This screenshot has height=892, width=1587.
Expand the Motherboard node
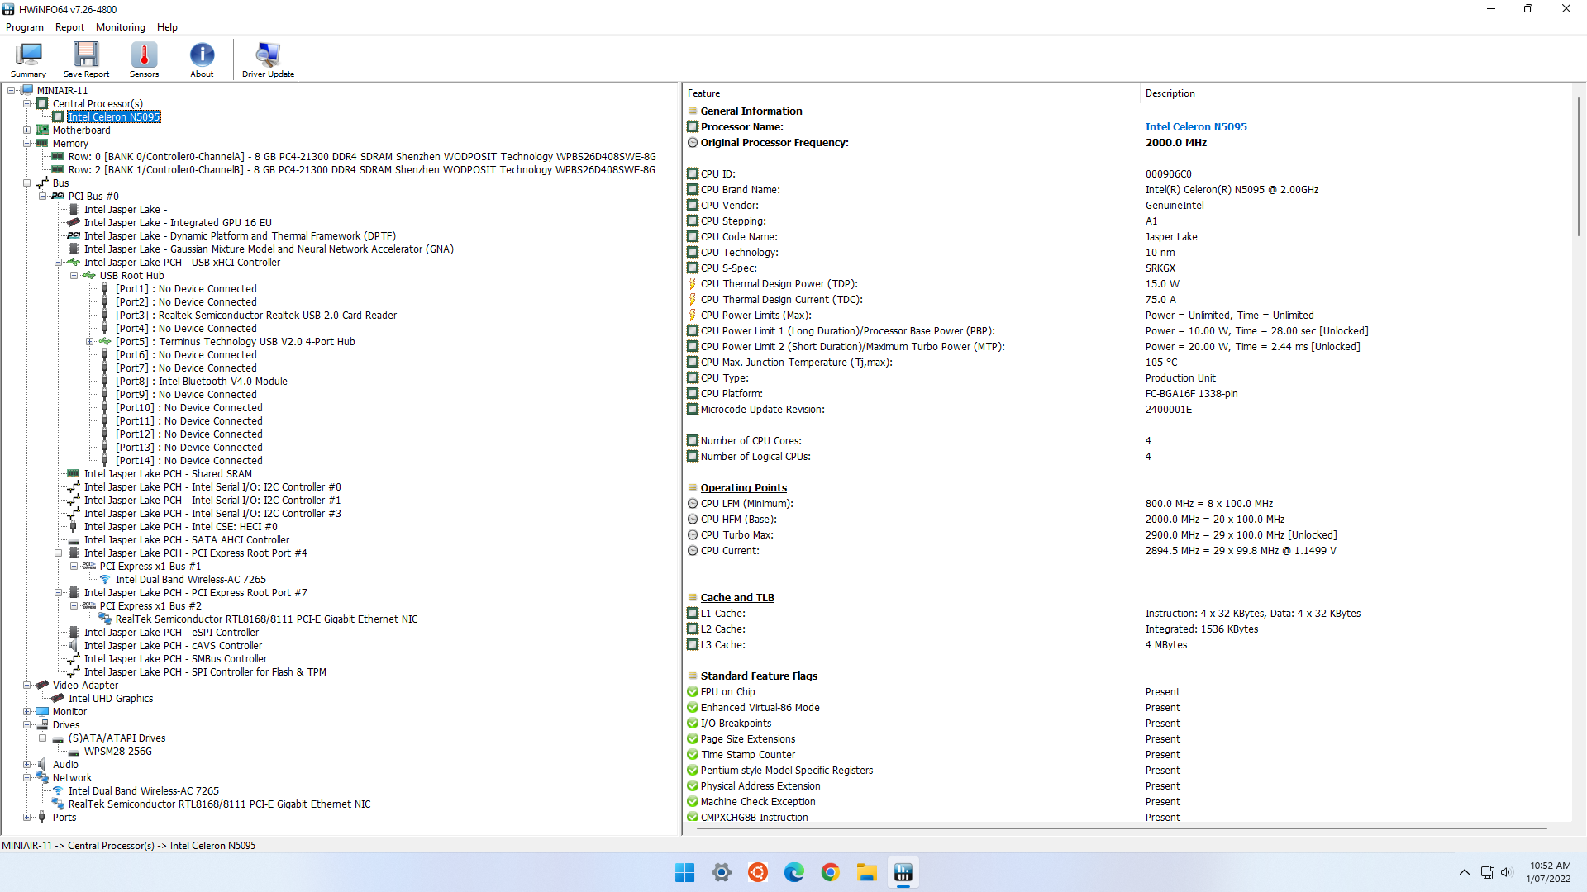27,130
